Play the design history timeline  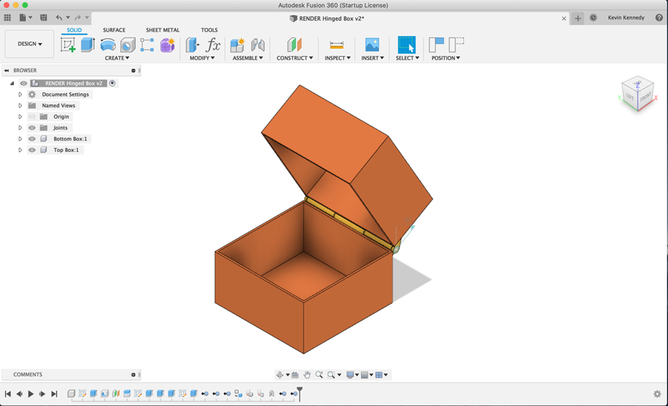(31, 393)
